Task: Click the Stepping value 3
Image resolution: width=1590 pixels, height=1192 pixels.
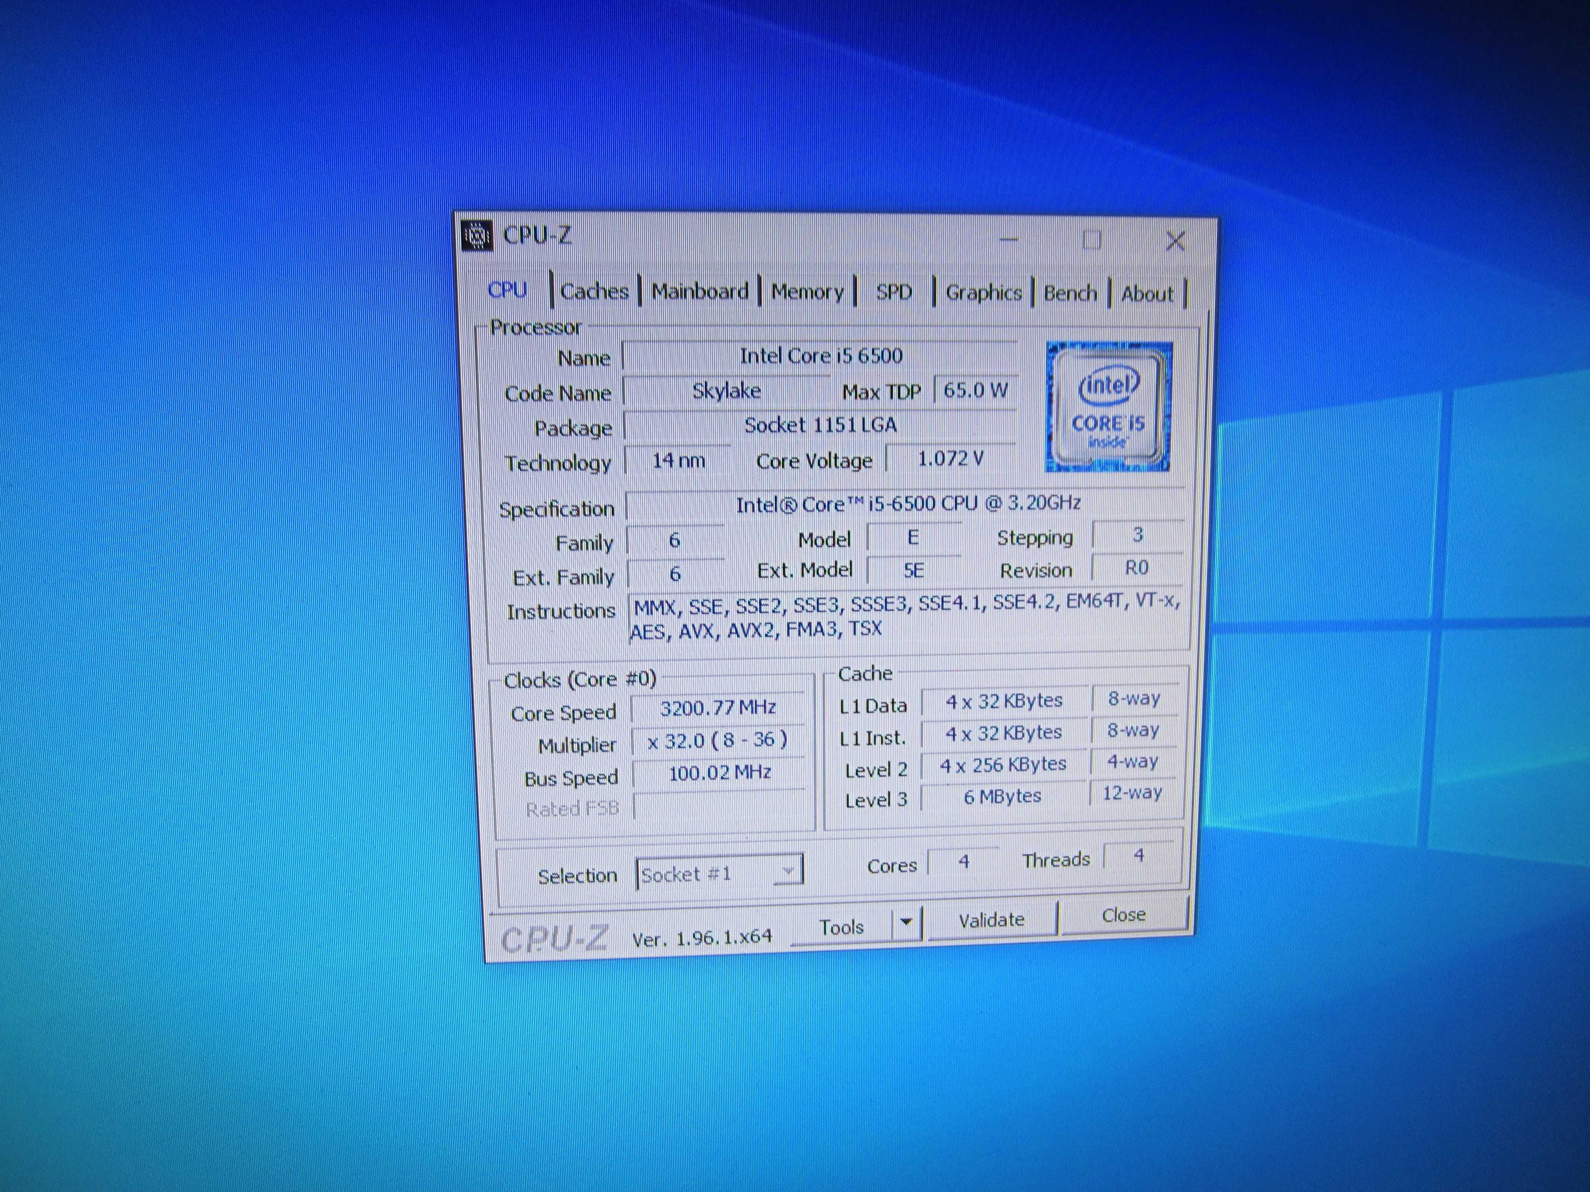Action: point(1137,534)
